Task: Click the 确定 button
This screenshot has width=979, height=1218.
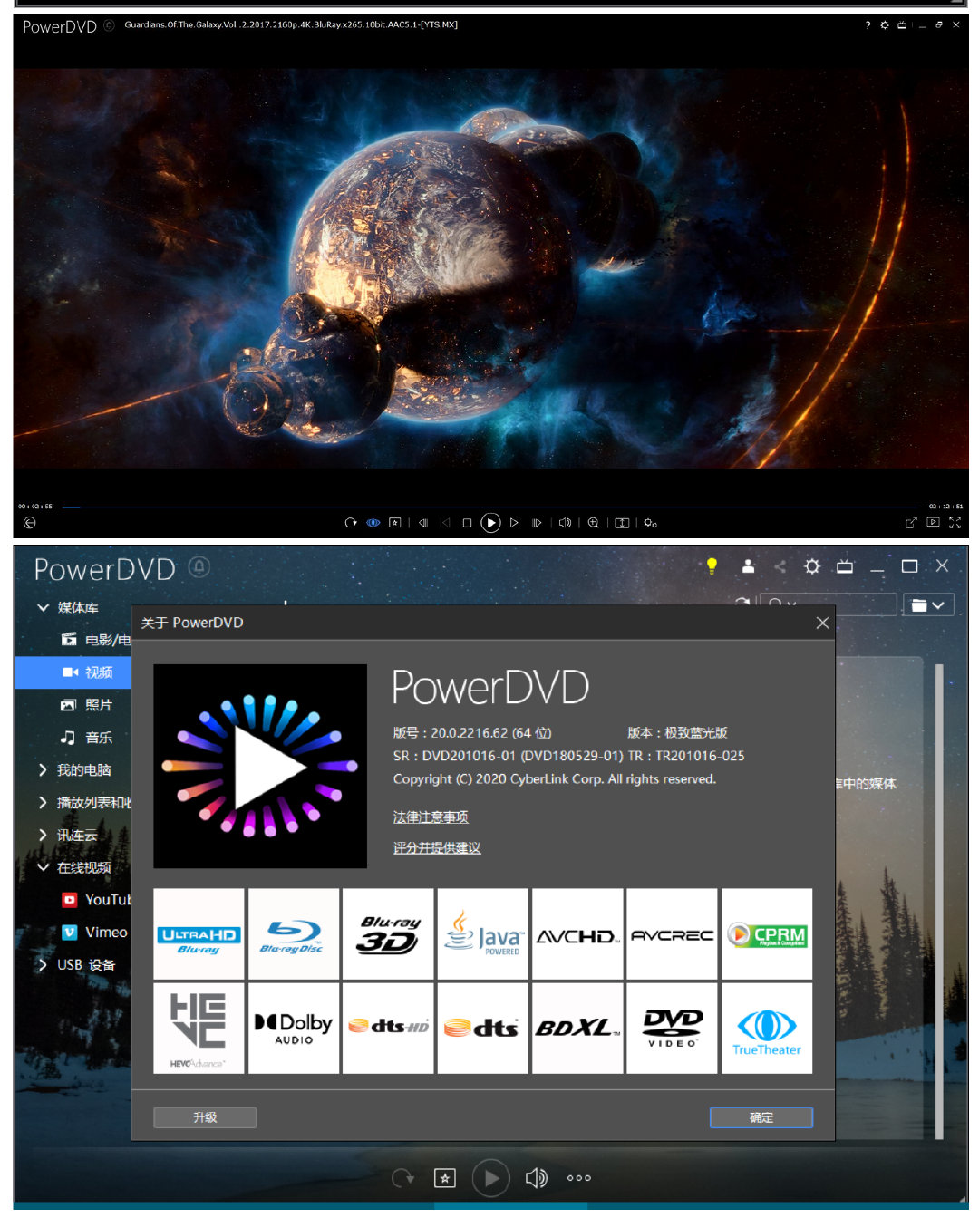Action: pyautogui.click(x=761, y=1117)
